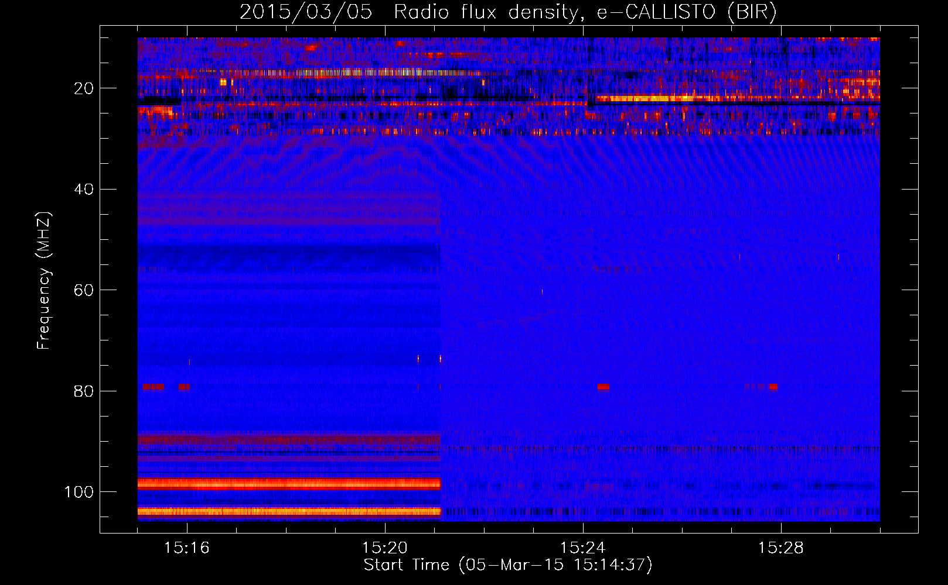Click the red burst near 80 MHz at 15:28

pos(773,387)
